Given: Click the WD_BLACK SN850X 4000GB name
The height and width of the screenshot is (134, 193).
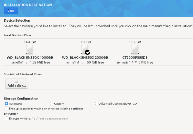Looking at the screenshot, I should 30,58.
